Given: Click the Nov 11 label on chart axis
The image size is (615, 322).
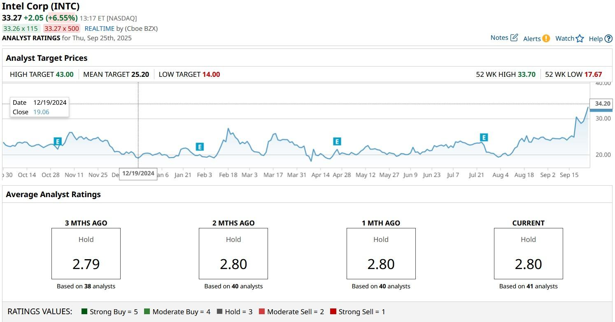Looking at the screenshot, I should 74,175.
